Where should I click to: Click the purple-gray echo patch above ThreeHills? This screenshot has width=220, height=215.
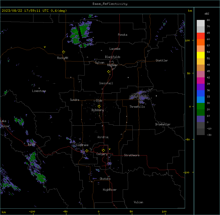(140, 97)
